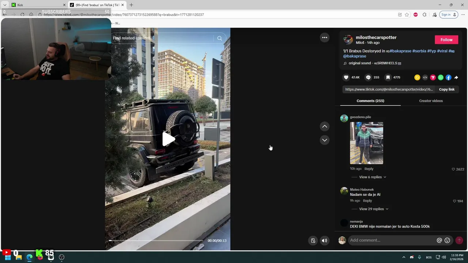Open the nemanja commenter profile name
This screenshot has height=263, width=468.
(356, 221)
